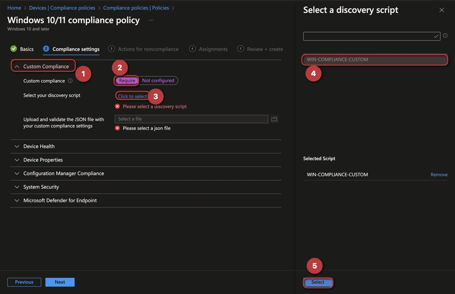Image resolution: width=455 pixels, height=294 pixels.
Task: Open Actions for noncompliance tab
Action: click(144, 49)
